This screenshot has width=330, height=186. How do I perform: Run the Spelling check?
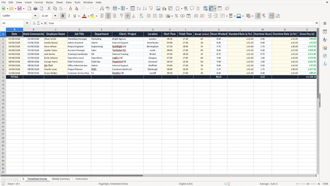click(x=108, y=9)
